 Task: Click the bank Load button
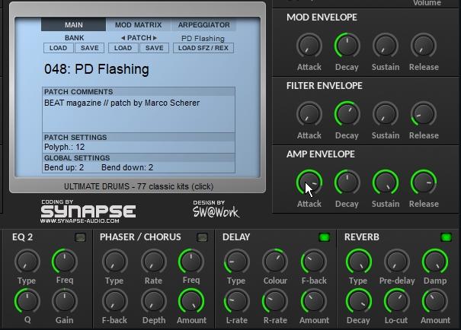coord(58,48)
